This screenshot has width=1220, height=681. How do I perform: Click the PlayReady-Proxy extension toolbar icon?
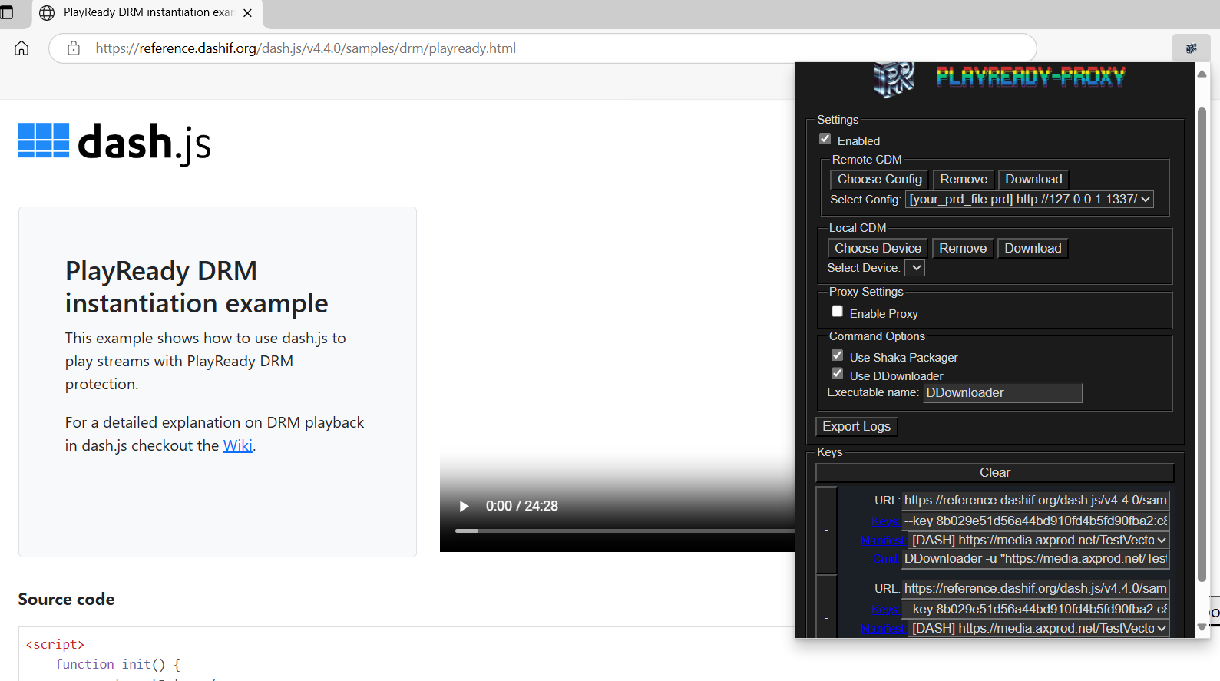pos(1191,48)
